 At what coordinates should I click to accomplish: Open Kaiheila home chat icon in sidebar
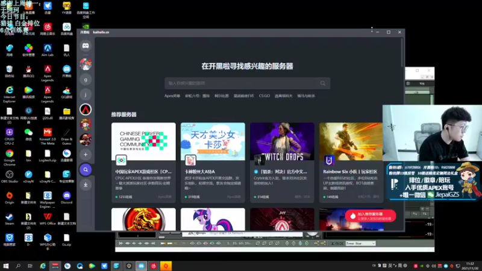[x=86, y=46]
